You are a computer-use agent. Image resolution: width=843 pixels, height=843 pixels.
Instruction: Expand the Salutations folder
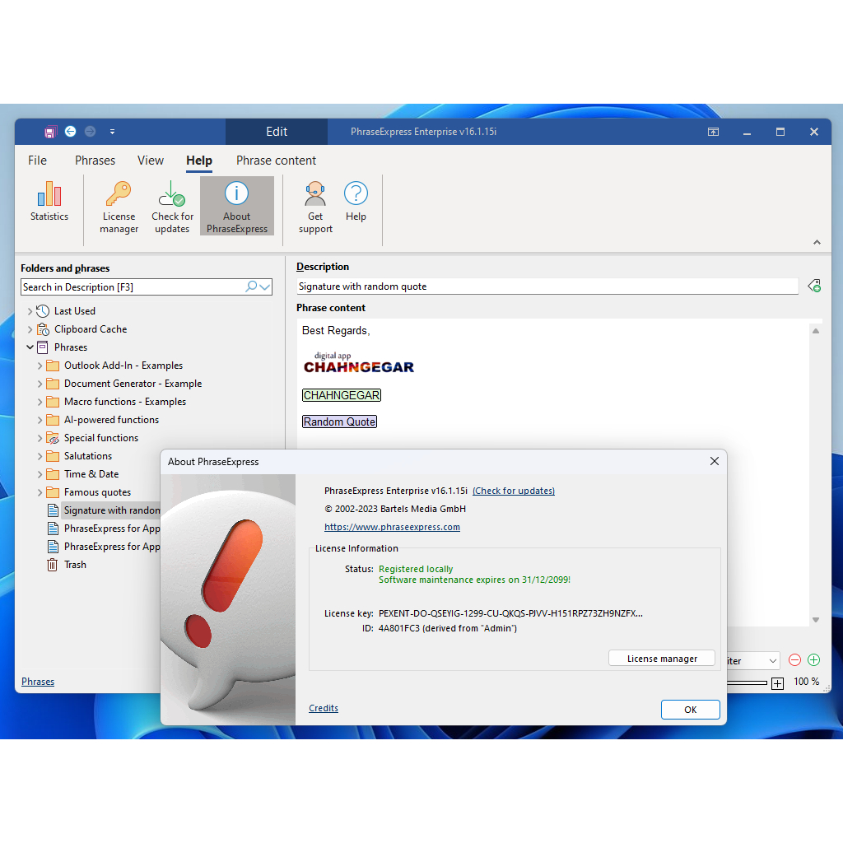pos(40,456)
